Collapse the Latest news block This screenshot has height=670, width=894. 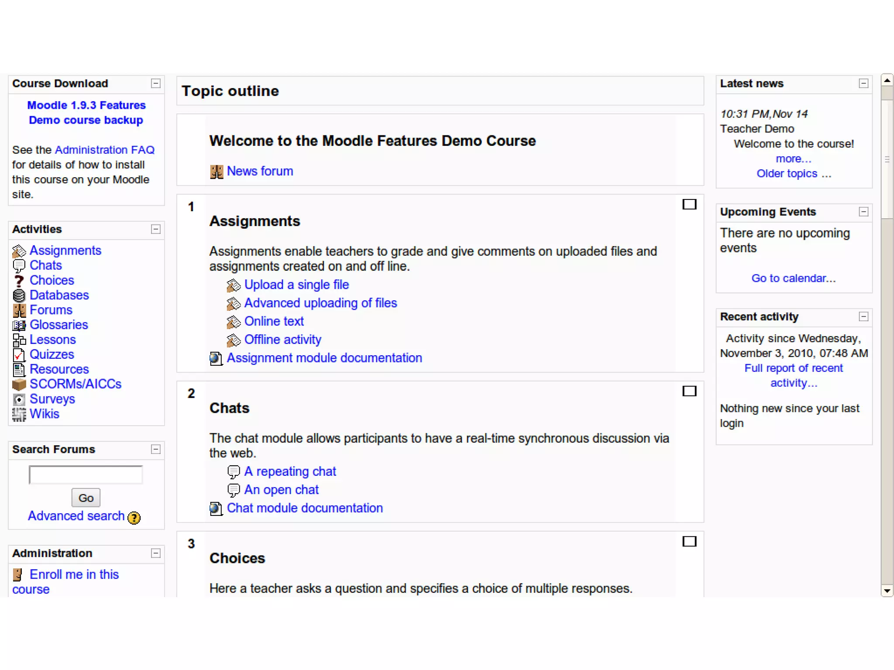tap(863, 83)
